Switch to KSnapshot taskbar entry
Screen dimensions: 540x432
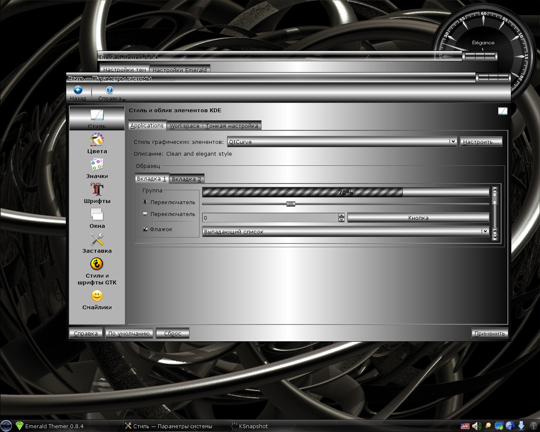pos(284,426)
